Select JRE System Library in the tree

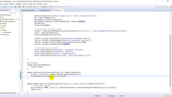9,19
